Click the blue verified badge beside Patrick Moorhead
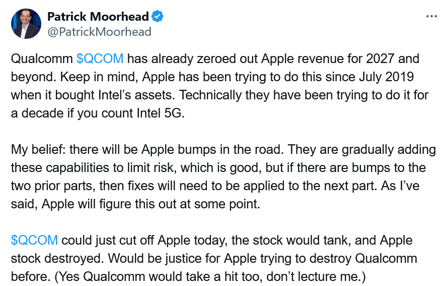This screenshot has width=443, height=286. (x=158, y=16)
